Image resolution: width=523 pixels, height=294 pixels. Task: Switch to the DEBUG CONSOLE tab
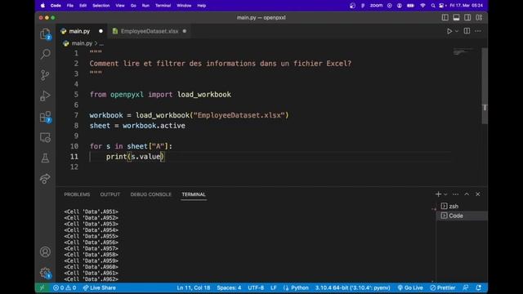[150, 194]
